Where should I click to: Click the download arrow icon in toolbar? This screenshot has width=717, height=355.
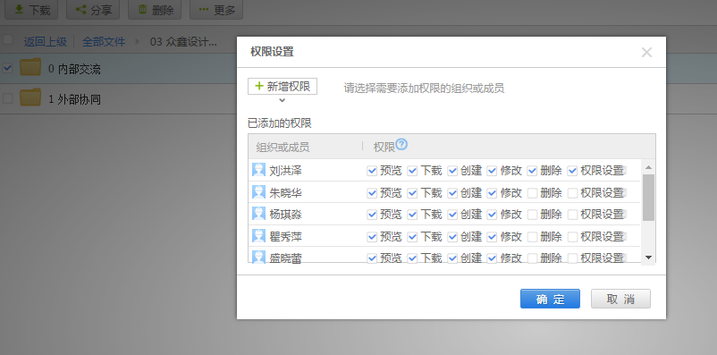point(19,9)
